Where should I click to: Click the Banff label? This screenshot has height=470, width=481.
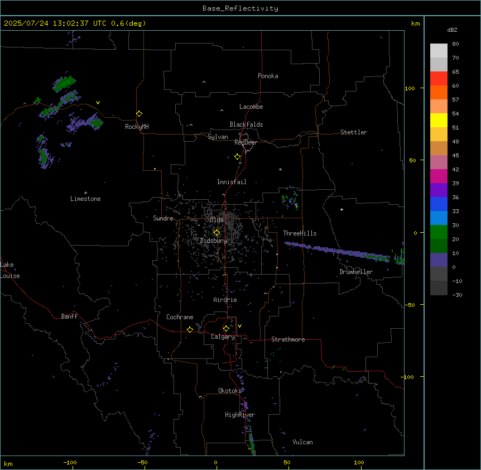pos(69,316)
